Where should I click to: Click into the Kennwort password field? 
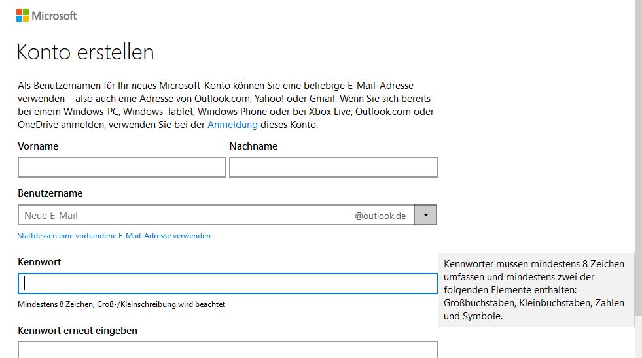click(x=228, y=284)
